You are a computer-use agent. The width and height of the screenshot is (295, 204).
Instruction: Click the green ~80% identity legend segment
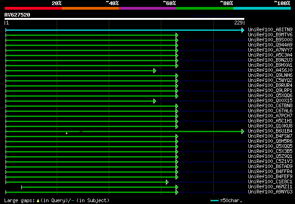(205, 8)
